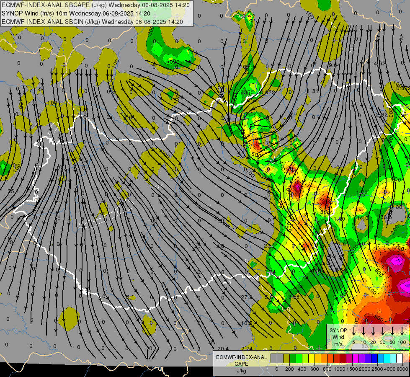Click the 30 m/s wind arrow in legend
This screenshot has height=377, width=410.
tap(382, 331)
